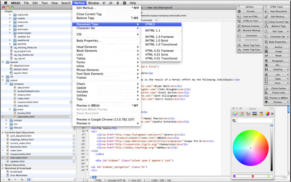Click the Paragraph pilcrow icon
291x182 pixels.
(266, 61)
